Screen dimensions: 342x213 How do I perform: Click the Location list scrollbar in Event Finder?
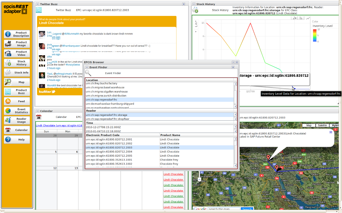click(235, 95)
